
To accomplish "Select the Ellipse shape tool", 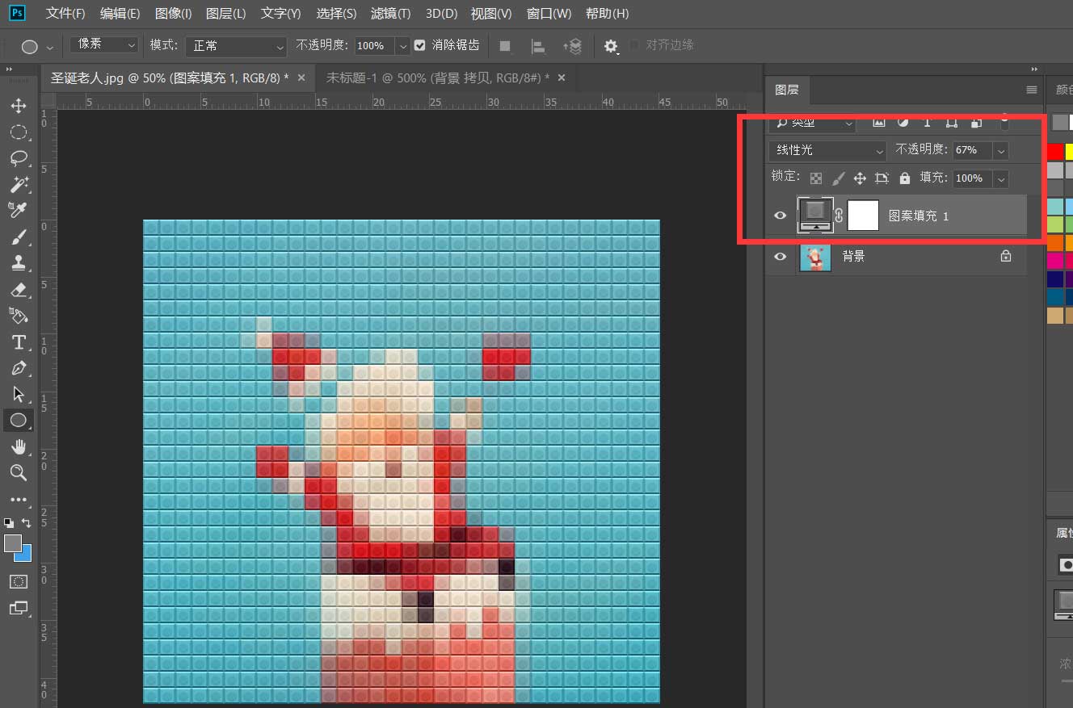I will [x=19, y=420].
